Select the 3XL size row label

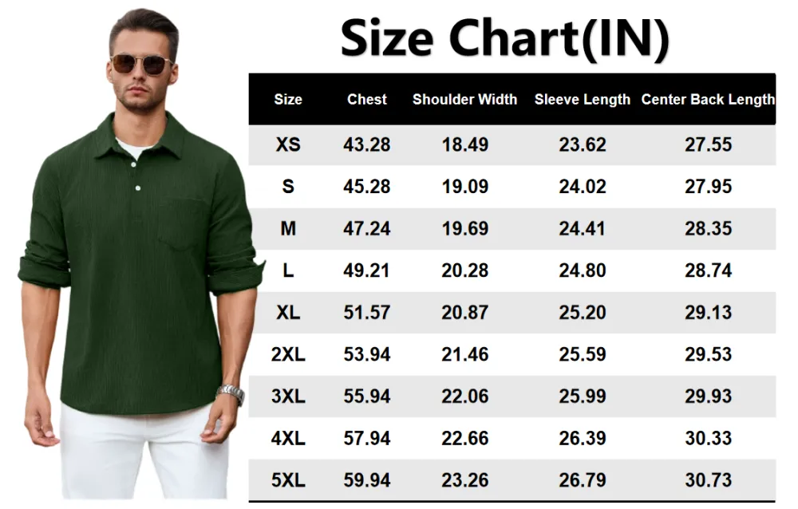point(288,397)
